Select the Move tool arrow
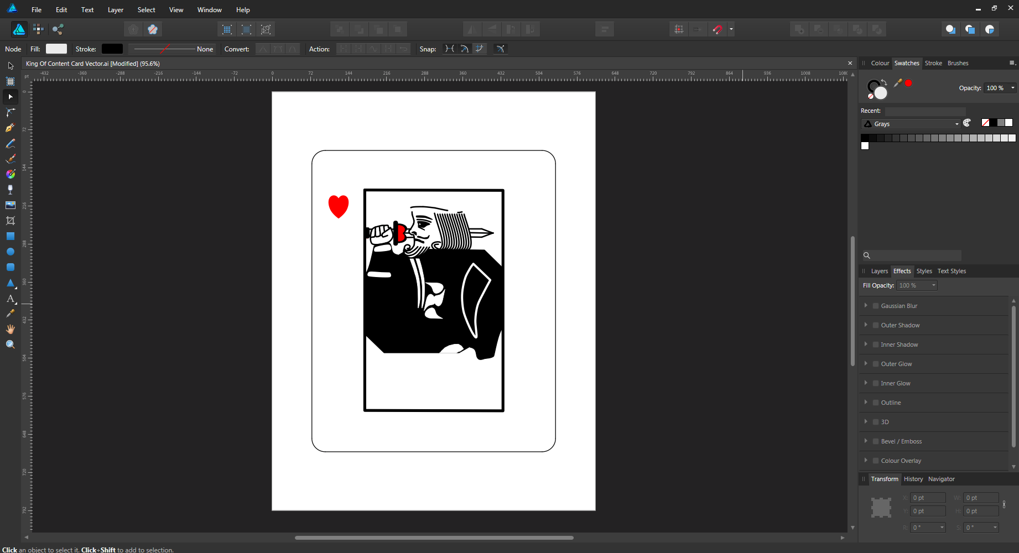 coord(11,66)
